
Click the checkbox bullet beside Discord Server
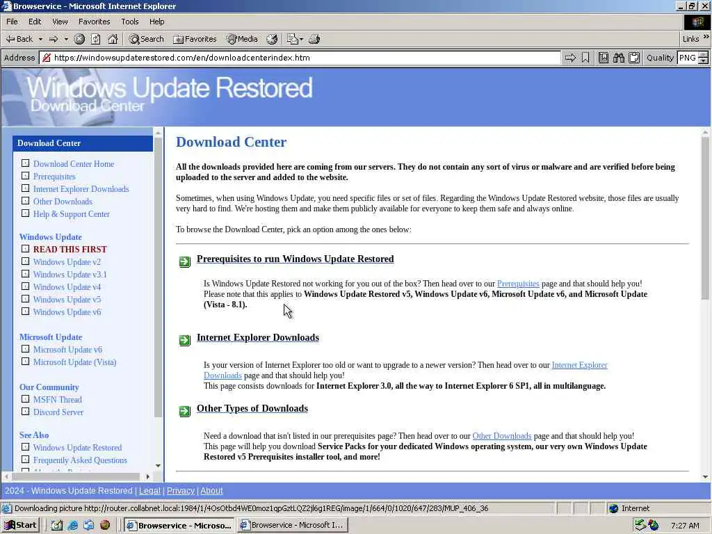(26, 412)
